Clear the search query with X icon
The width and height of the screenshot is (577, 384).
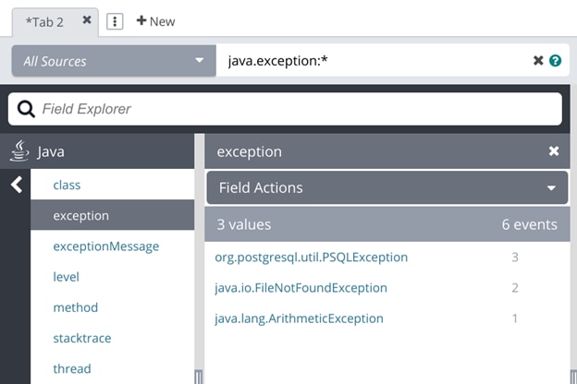538,61
